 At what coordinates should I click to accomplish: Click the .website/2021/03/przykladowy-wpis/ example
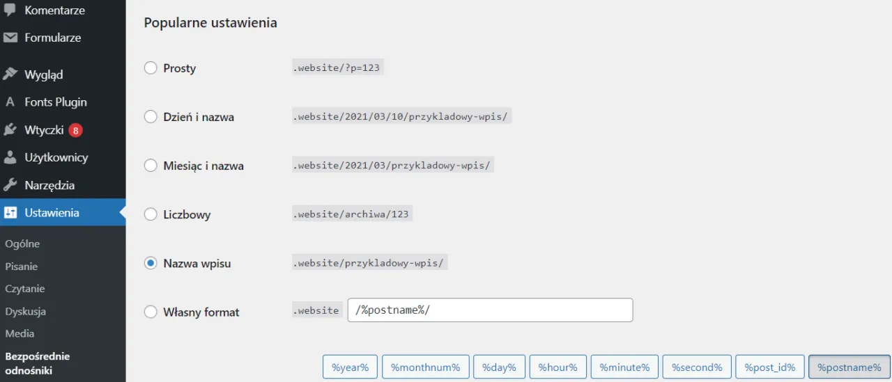point(392,165)
